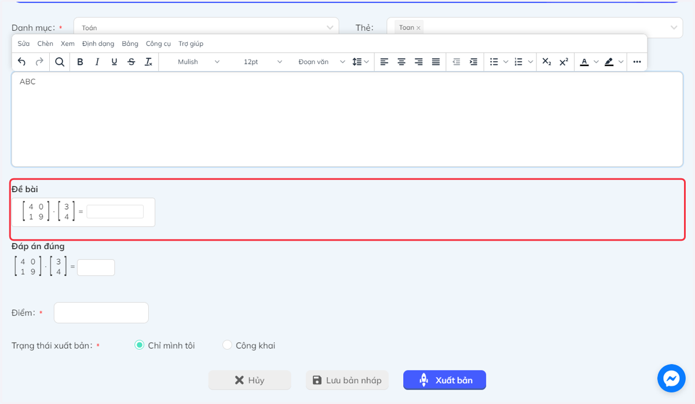The image size is (695, 404).
Task: Apply superscript formatting
Action: [564, 62]
